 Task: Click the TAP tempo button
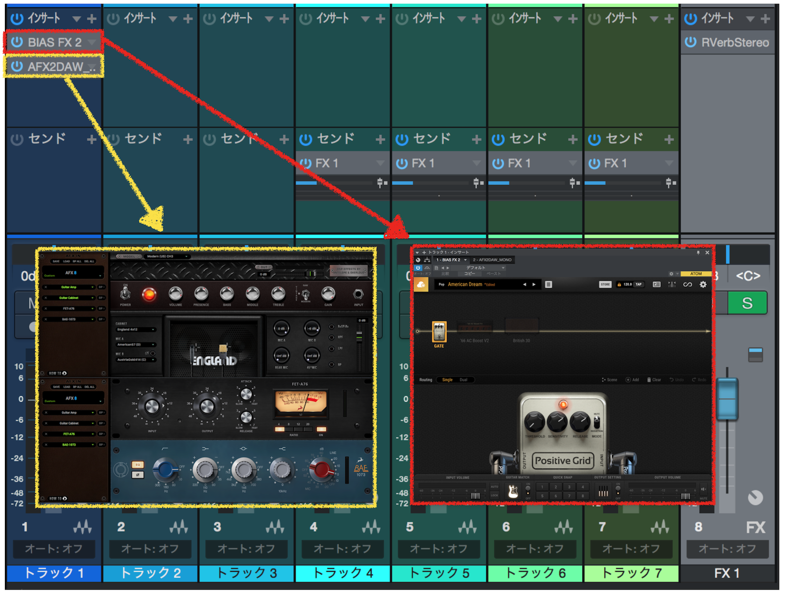(x=638, y=284)
